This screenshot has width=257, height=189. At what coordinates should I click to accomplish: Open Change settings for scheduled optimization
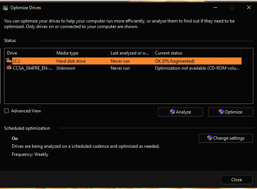coord(226,138)
